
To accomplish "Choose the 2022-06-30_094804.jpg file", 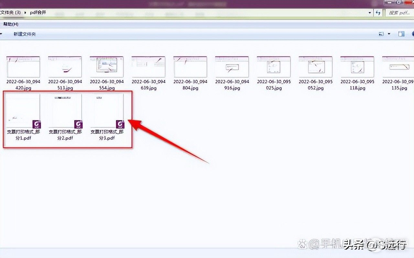I will coord(190,74).
